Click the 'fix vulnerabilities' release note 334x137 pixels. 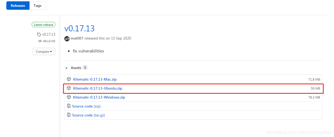click(x=88, y=51)
